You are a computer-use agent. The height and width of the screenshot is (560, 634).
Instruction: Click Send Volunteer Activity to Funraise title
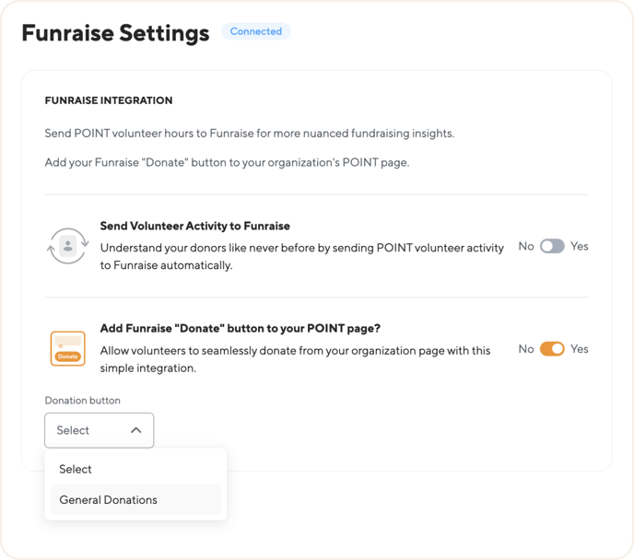click(x=194, y=226)
